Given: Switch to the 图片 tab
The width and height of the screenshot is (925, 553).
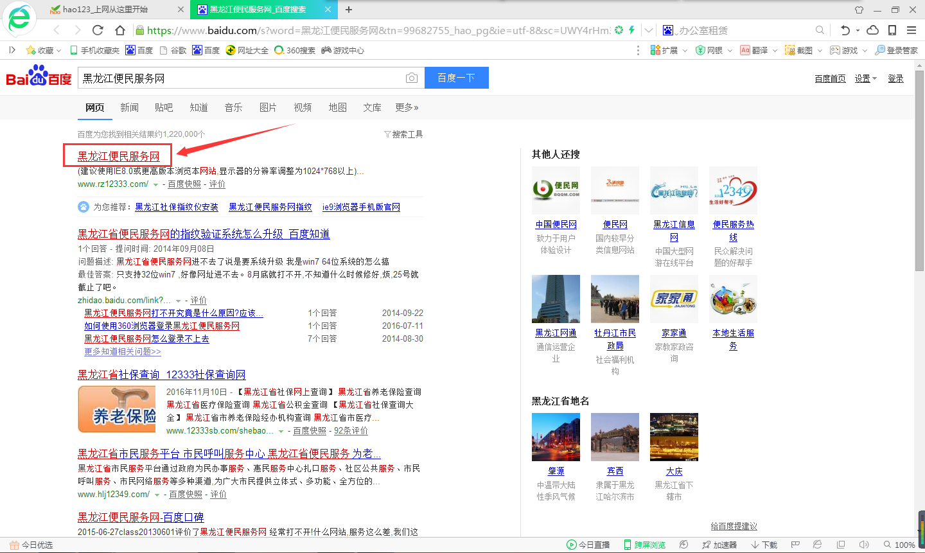Looking at the screenshot, I should pos(268,107).
